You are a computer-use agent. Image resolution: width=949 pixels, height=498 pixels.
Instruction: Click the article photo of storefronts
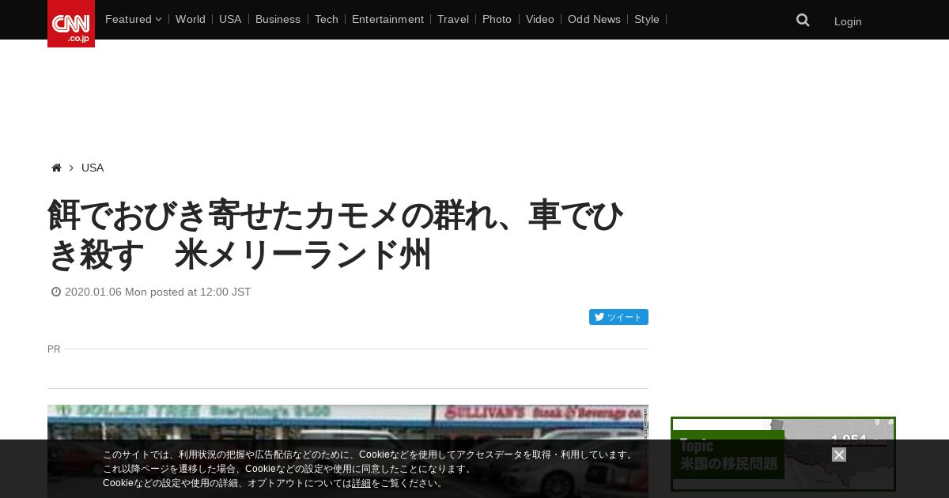348,451
